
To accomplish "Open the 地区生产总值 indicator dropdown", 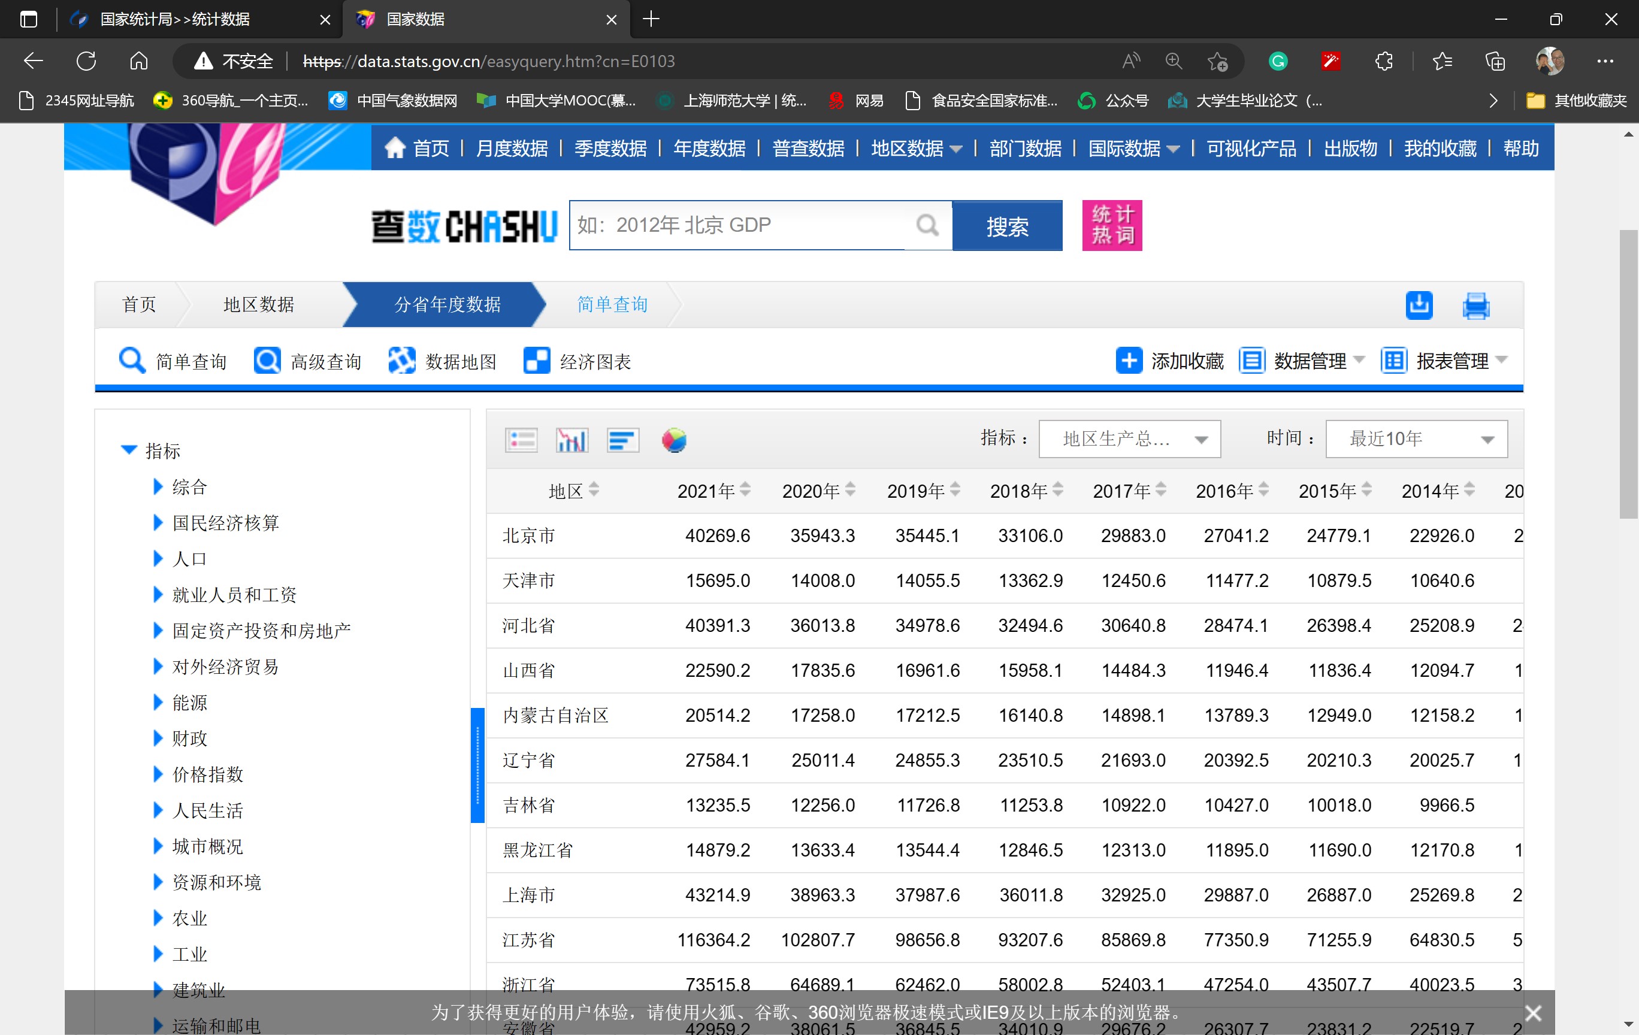I will (1130, 439).
